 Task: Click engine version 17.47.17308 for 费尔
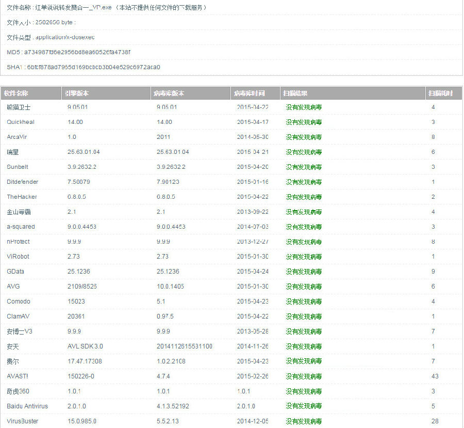tap(85, 361)
